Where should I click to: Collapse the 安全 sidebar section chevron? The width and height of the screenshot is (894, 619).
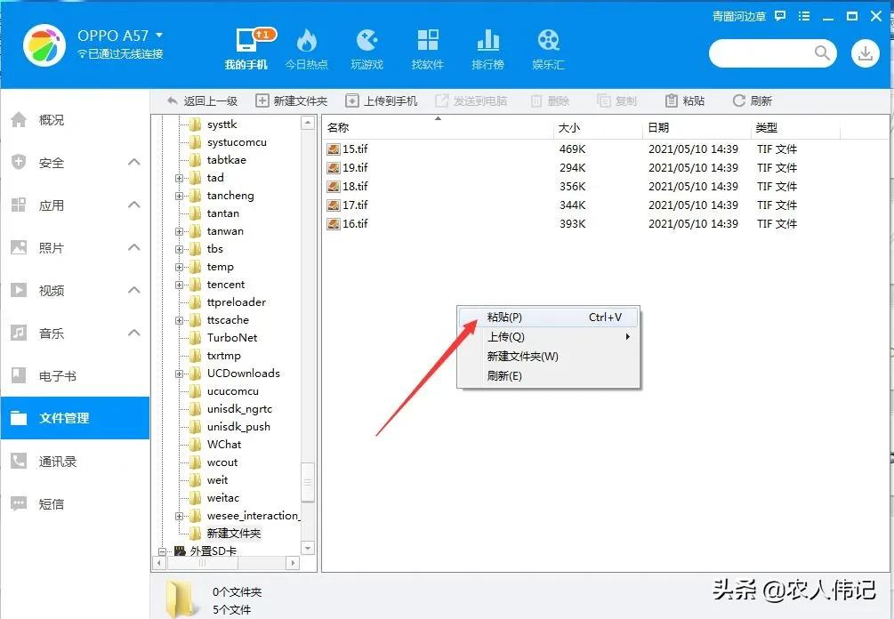134,162
